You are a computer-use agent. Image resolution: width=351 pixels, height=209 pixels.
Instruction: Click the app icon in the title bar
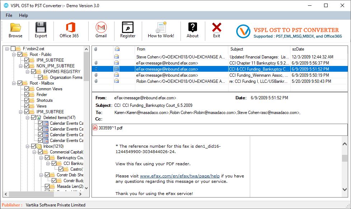(6, 5)
